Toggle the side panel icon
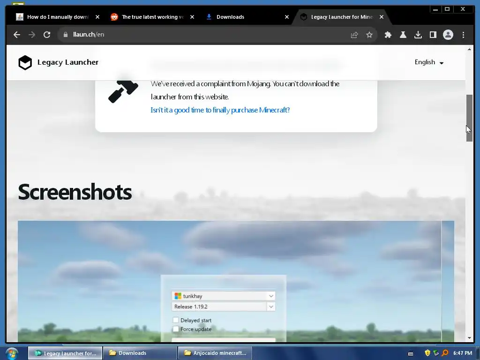This screenshot has width=480, height=360. point(433,35)
